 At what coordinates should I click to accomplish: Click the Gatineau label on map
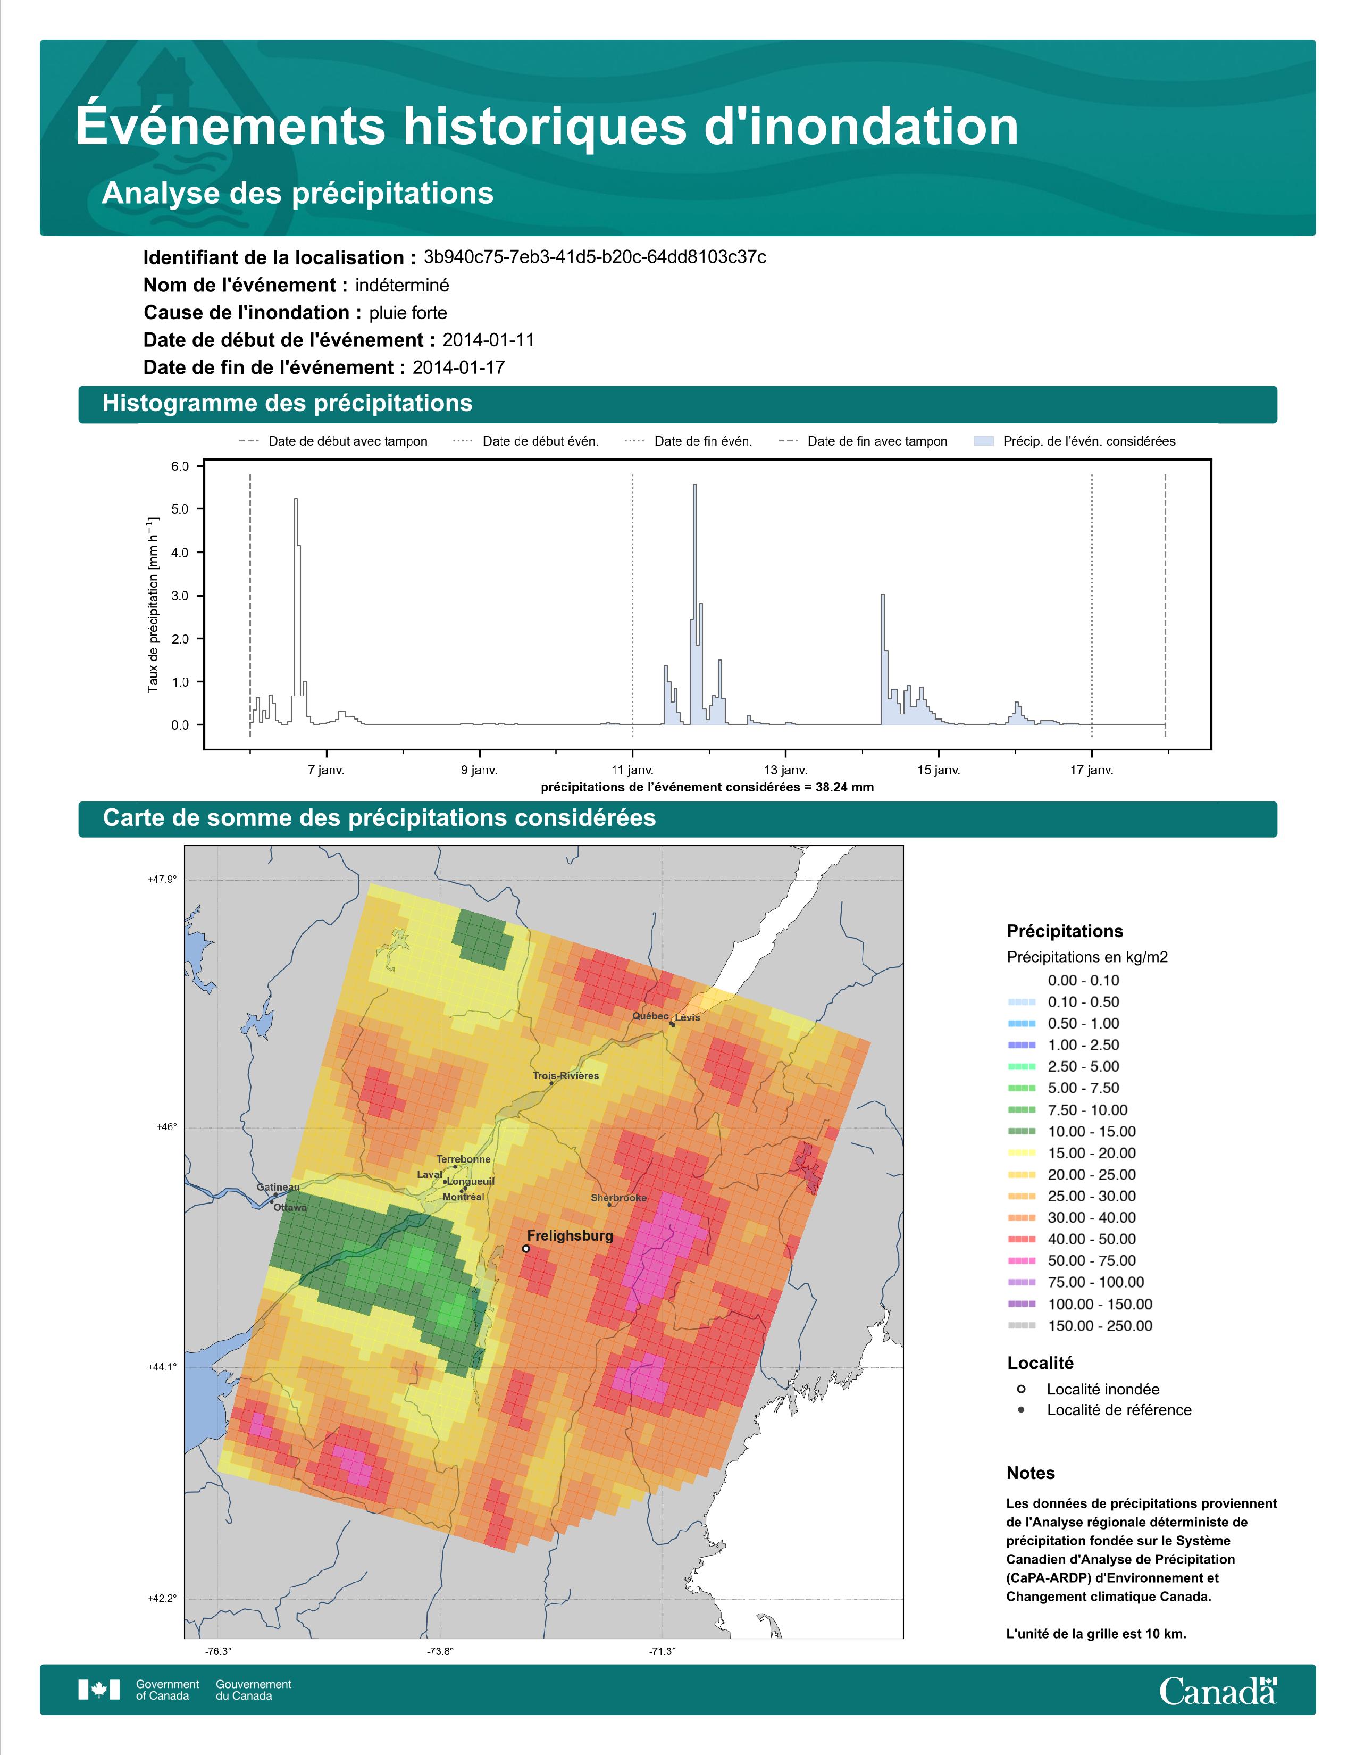tap(278, 1187)
